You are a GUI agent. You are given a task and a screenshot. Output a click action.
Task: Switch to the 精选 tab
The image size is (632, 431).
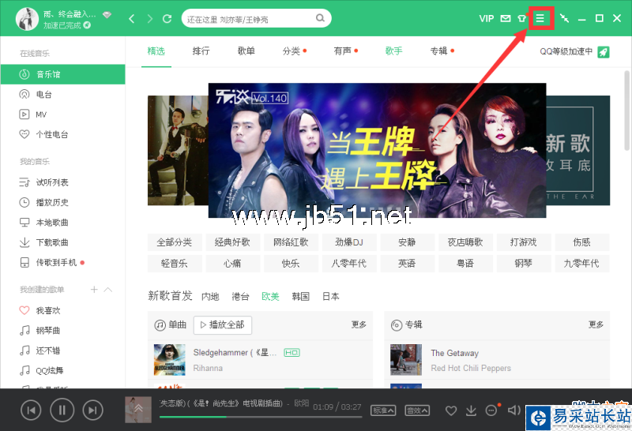[156, 51]
